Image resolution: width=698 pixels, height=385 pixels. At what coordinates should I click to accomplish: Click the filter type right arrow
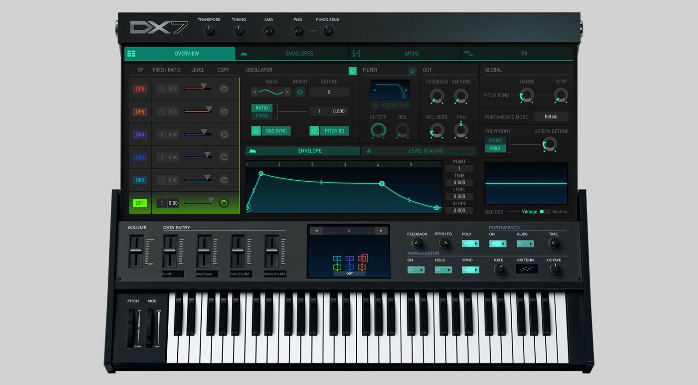click(x=406, y=90)
